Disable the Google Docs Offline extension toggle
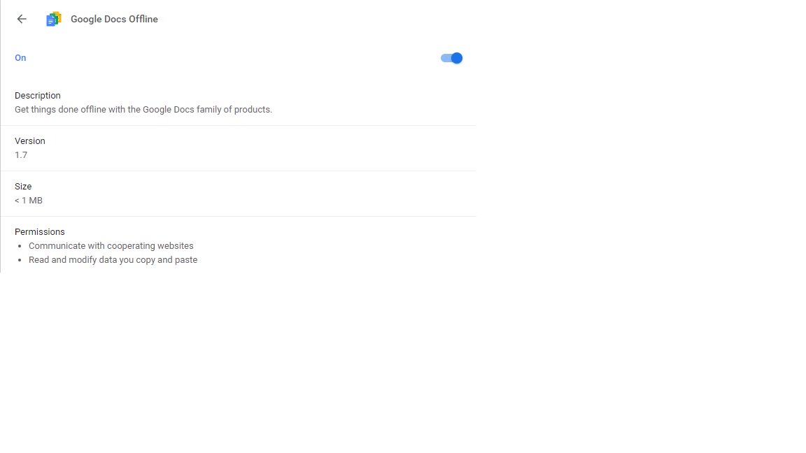This screenshot has height=453, width=806. point(451,58)
